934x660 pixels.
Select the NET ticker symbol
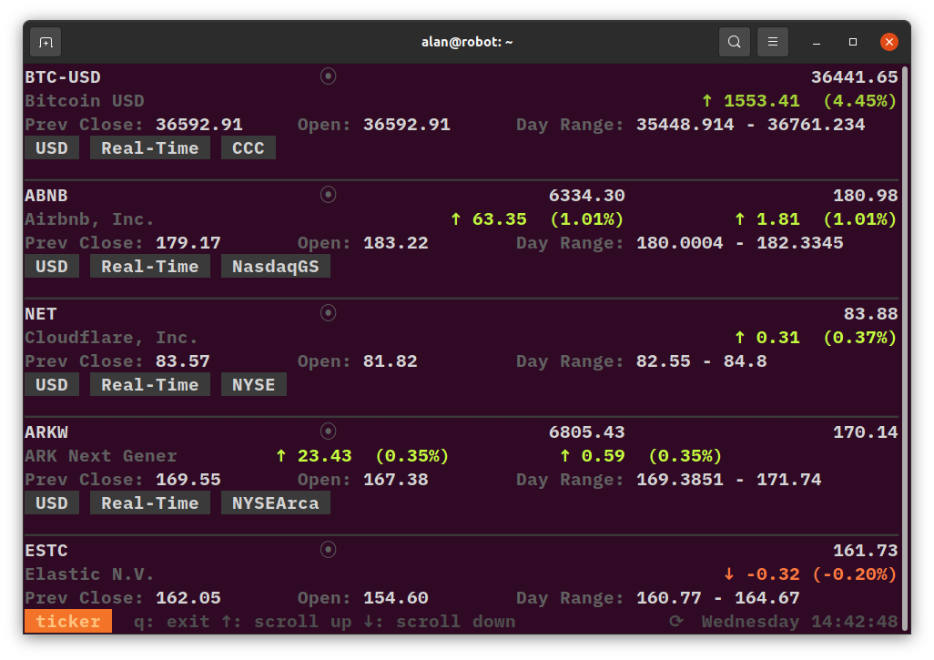[x=41, y=314]
